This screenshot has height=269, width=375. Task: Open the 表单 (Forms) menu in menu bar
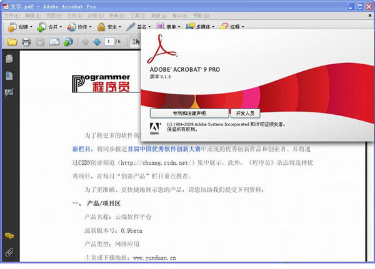tap(117, 16)
